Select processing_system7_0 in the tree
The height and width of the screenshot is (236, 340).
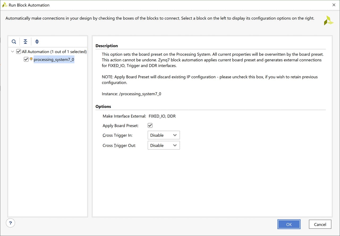click(x=54, y=59)
